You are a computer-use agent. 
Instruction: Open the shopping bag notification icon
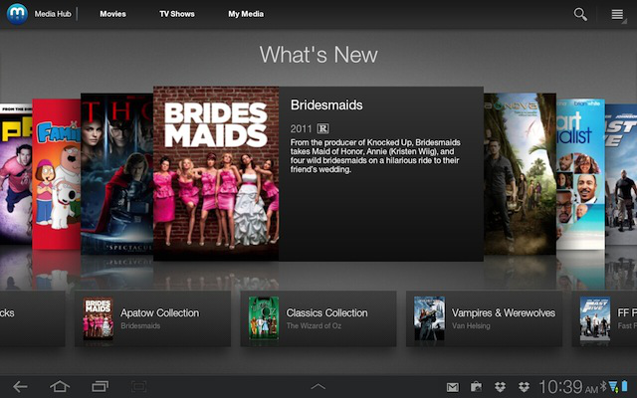pyautogui.click(x=476, y=387)
